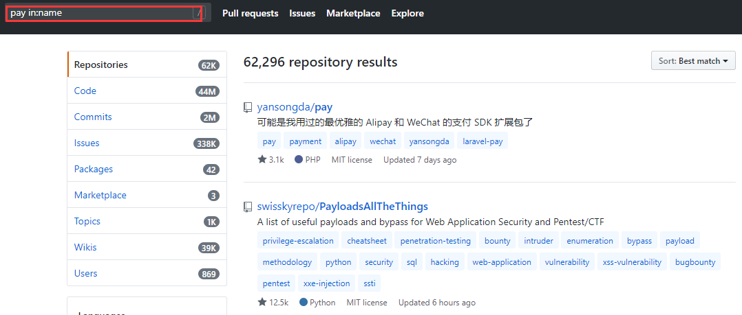
Task: Select the Packages results filter
Action: [x=147, y=169]
